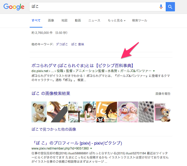Screen dimensions: 187x166
Task: Open the ニュース tab
Action: [94, 20]
